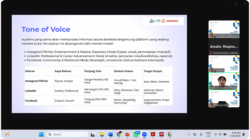Click the muted mic icon beside Dzinnun Hadi
This screenshot has width=250, height=139.
[x=211, y=105]
